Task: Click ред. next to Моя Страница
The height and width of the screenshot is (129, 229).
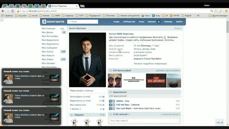Action: (62, 29)
